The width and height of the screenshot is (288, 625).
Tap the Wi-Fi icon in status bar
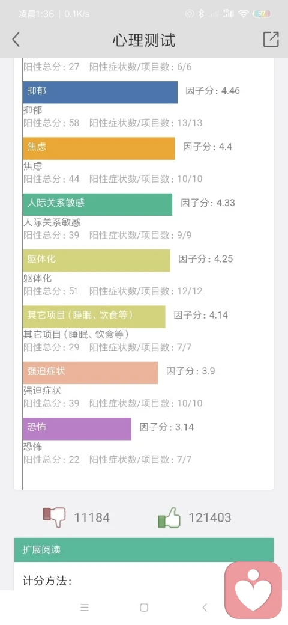coord(244,14)
